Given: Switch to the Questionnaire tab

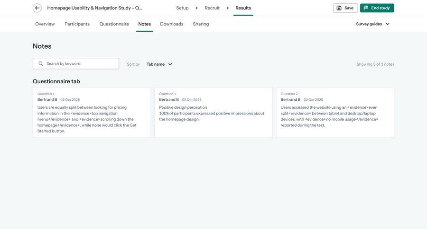Looking at the screenshot, I should (114, 24).
